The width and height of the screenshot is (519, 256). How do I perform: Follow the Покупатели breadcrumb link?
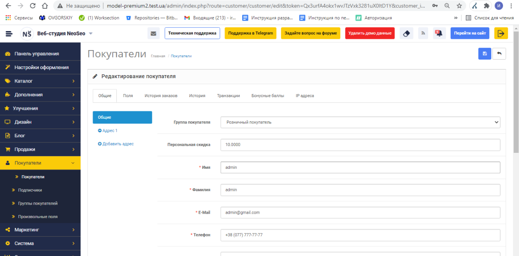pyautogui.click(x=181, y=56)
